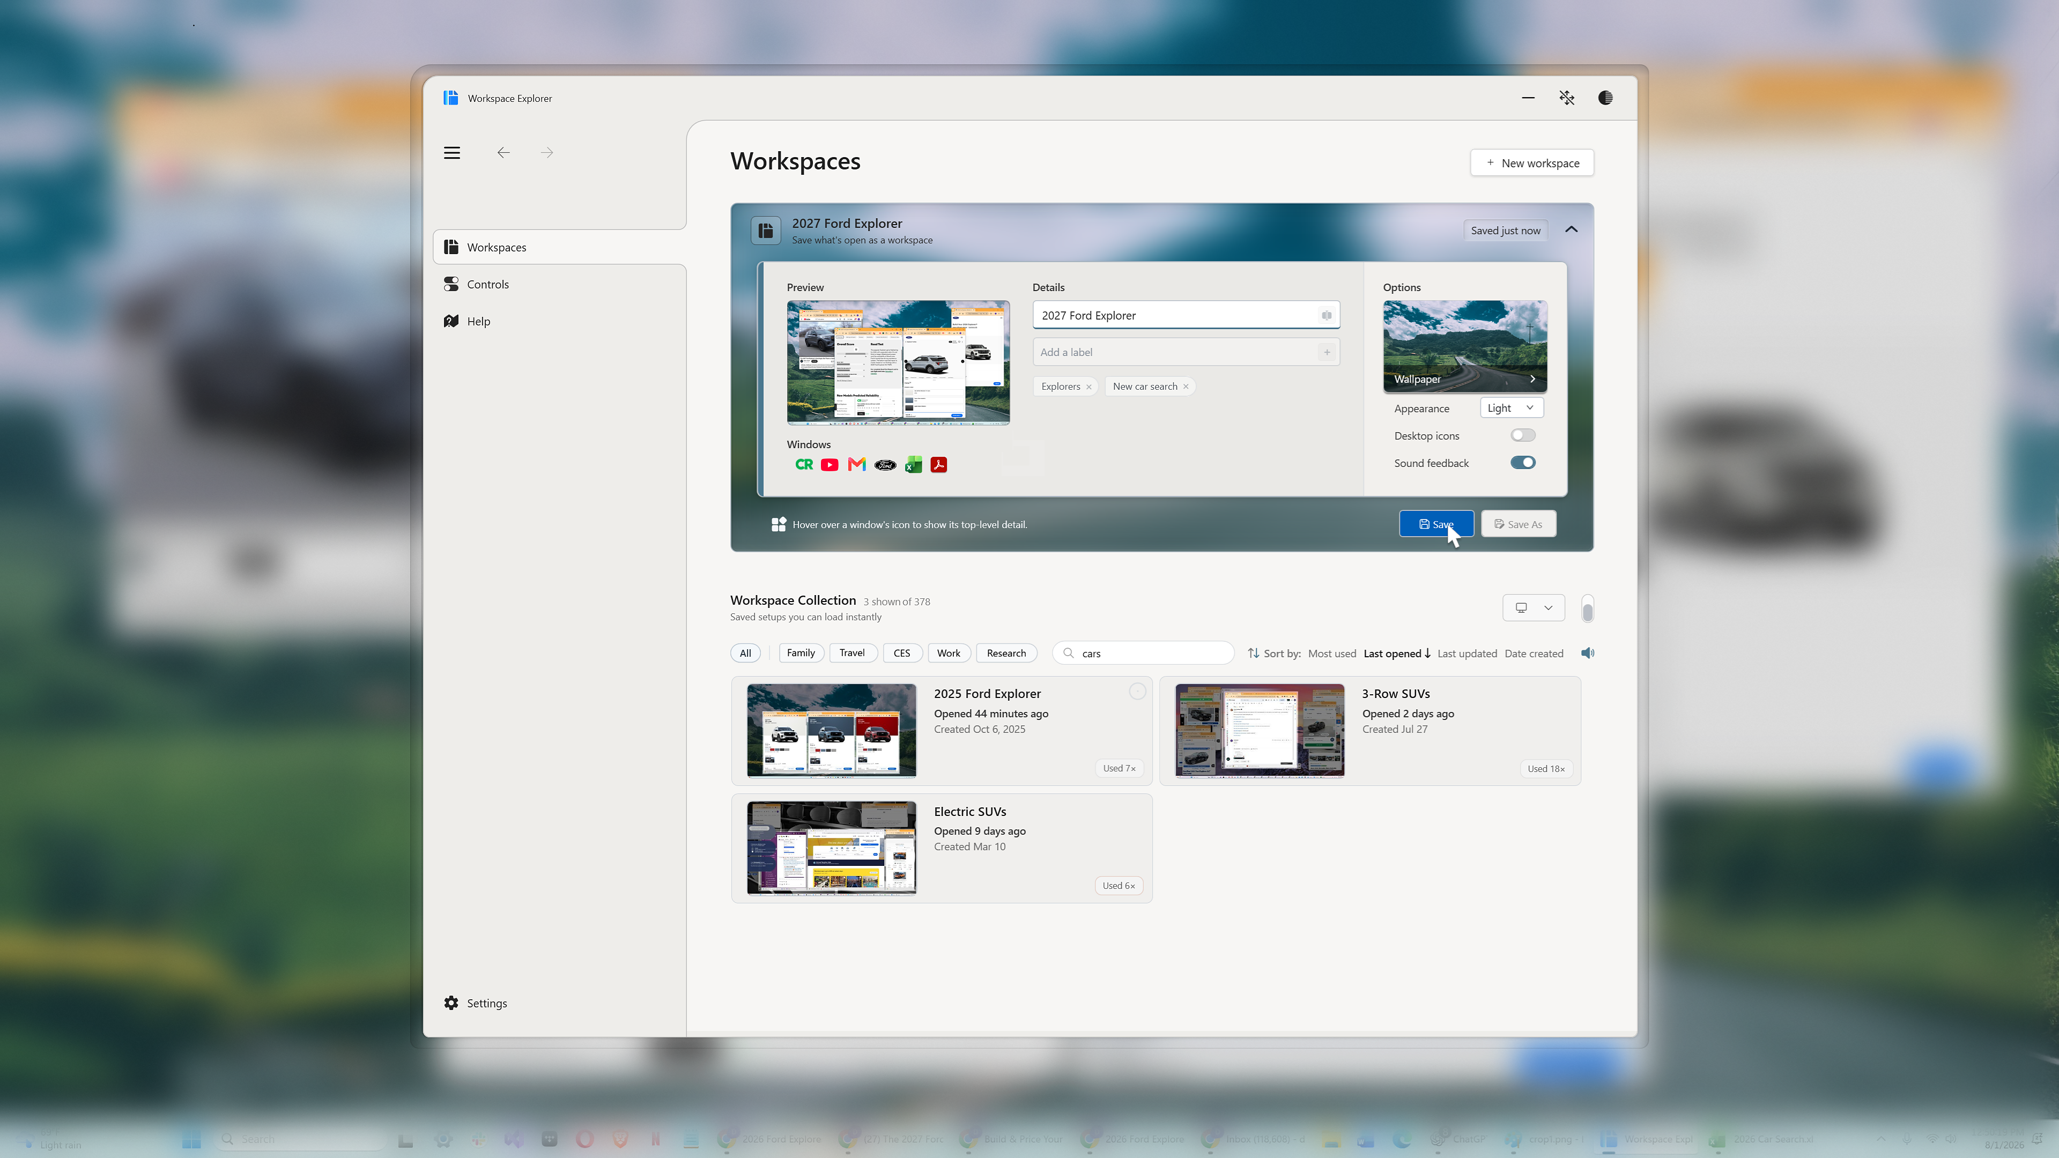The image size is (2059, 1158).
Task: Select the Work filter tab
Action: [949, 653]
